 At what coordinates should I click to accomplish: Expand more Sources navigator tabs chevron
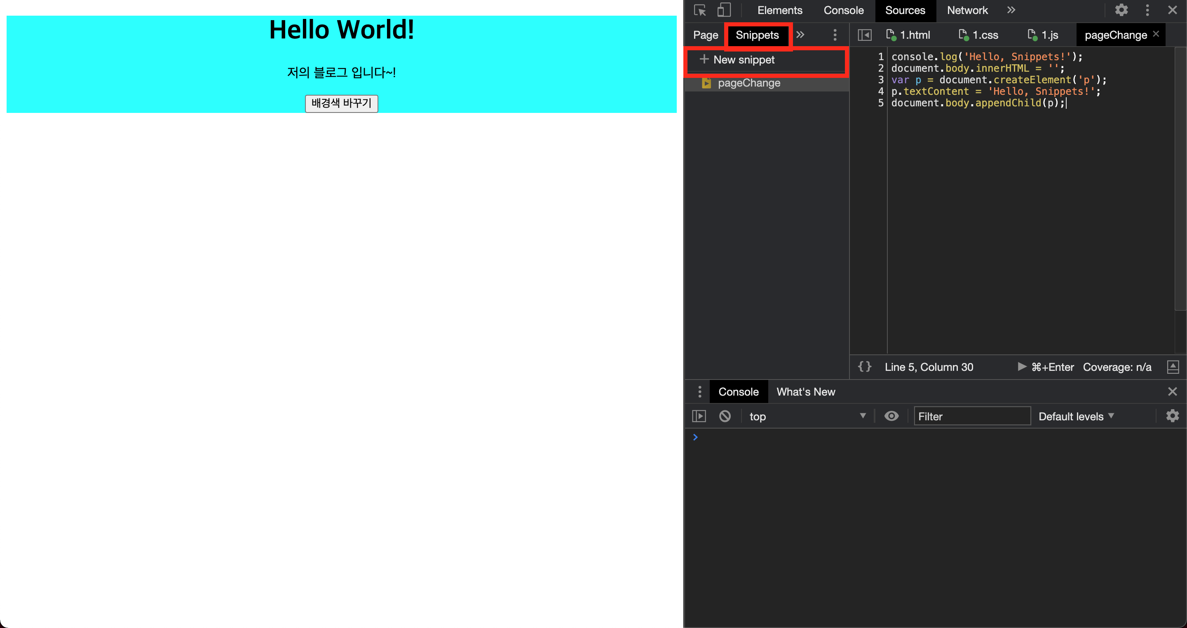click(800, 35)
